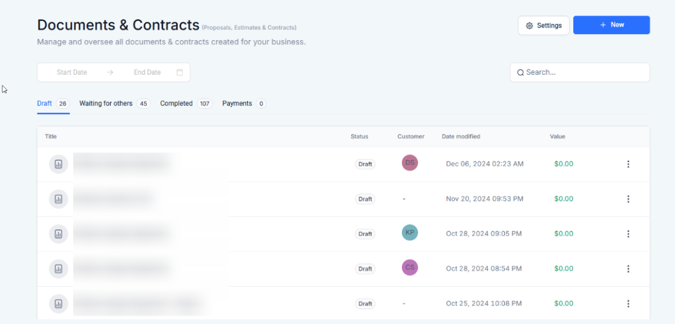Click the CS customer avatar
The width and height of the screenshot is (675, 324).
(410, 267)
